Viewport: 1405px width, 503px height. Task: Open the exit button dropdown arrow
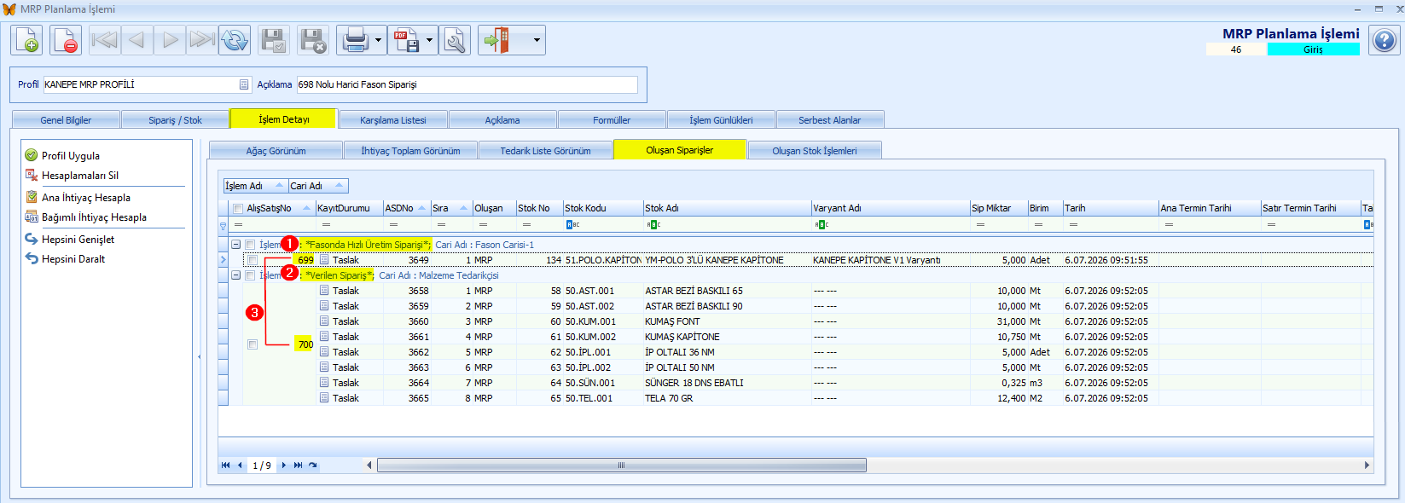click(537, 40)
